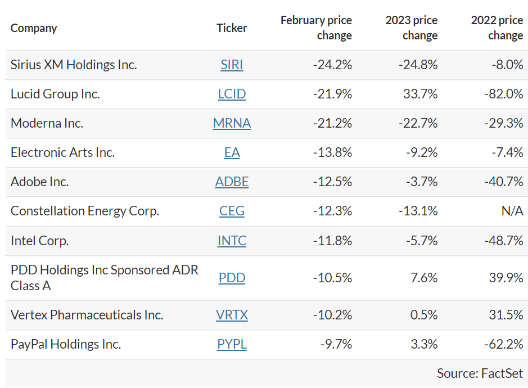
Task: Click the N/A value for Constellation Energy
Action: point(511,211)
